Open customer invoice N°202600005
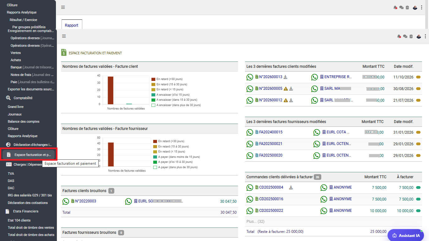Image resolution: width=429 pixels, height=241 pixels. [270, 89]
